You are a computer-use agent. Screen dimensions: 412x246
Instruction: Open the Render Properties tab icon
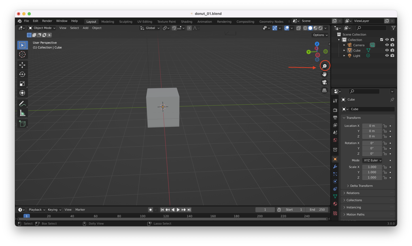click(335, 110)
